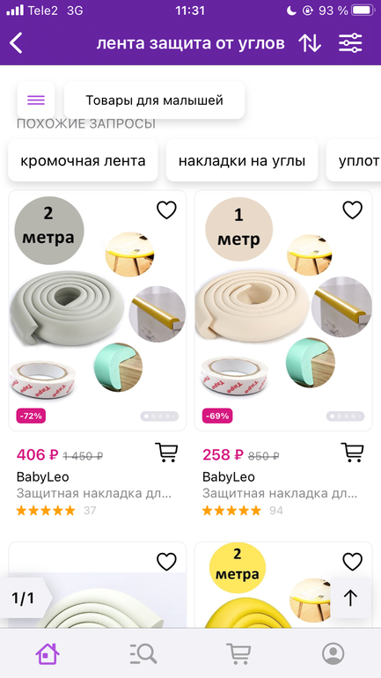Select the Товары для малышей category chip
Viewport: 381px width, 678px height.
click(154, 100)
